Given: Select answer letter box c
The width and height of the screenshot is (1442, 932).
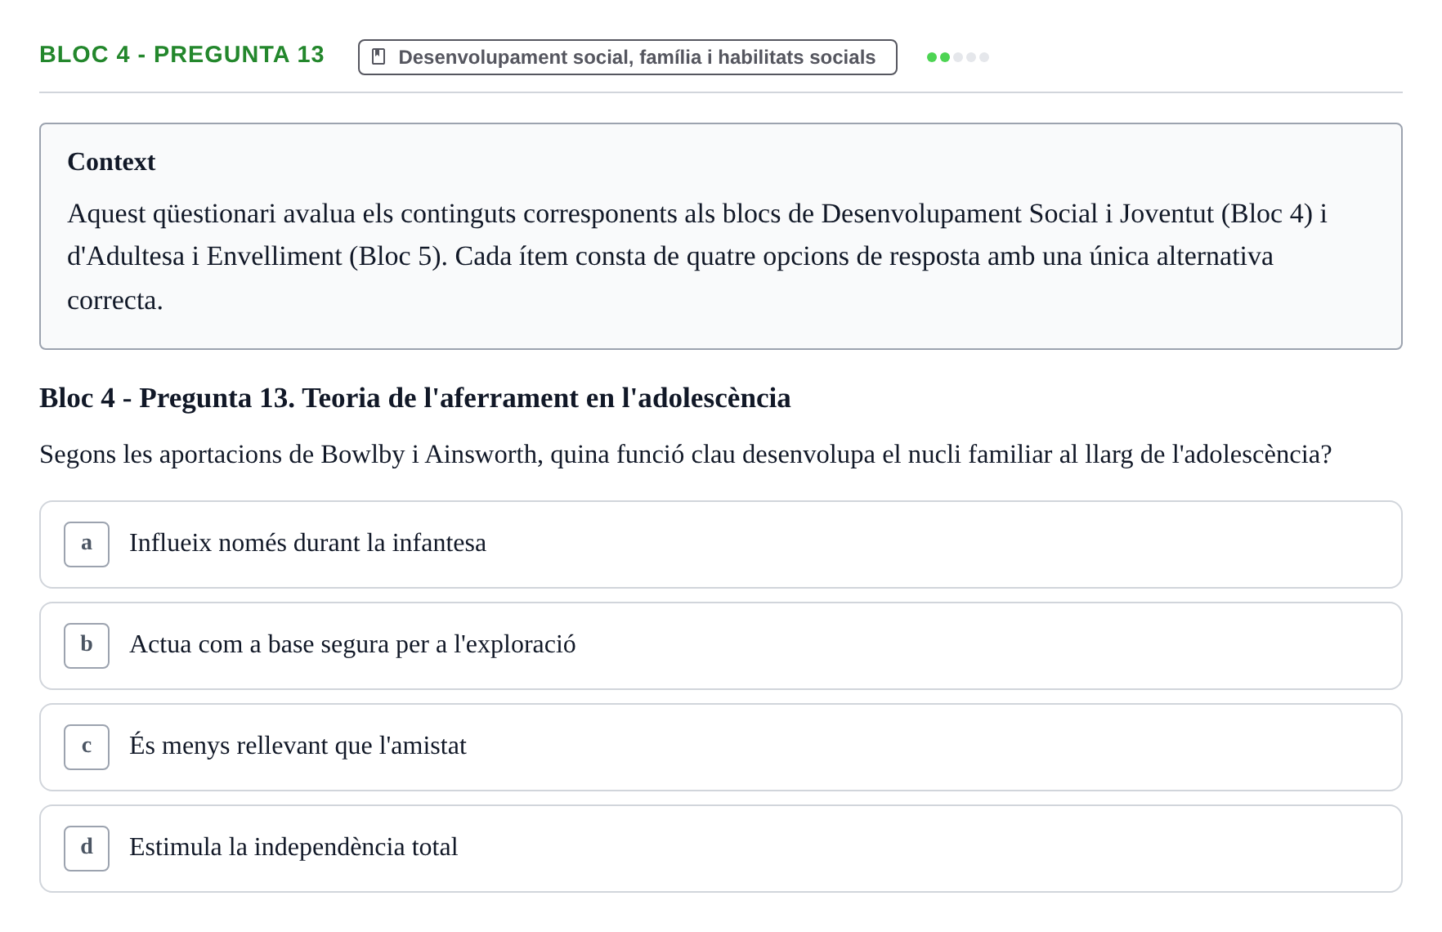Looking at the screenshot, I should click(x=87, y=747).
